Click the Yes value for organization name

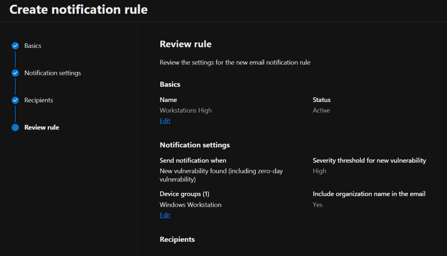coord(317,205)
